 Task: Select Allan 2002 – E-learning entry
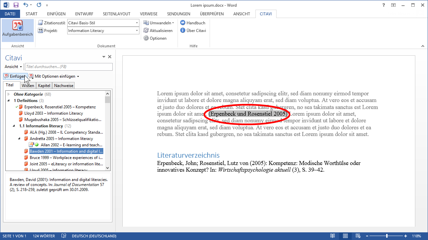tap(72, 145)
